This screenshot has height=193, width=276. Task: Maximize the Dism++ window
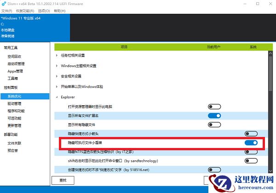click(258, 4)
